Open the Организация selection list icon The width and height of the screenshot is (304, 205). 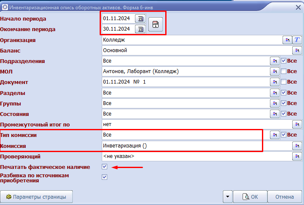[x=288, y=40]
